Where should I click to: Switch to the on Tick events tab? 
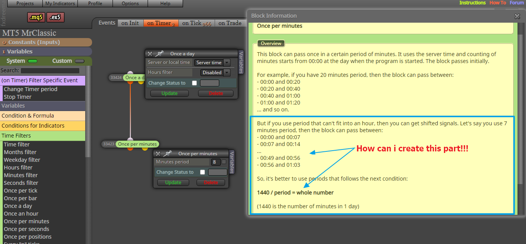point(197,23)
